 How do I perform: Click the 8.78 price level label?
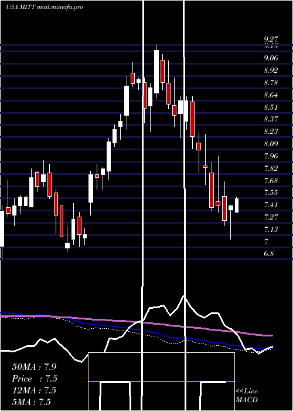pos(271,83)
